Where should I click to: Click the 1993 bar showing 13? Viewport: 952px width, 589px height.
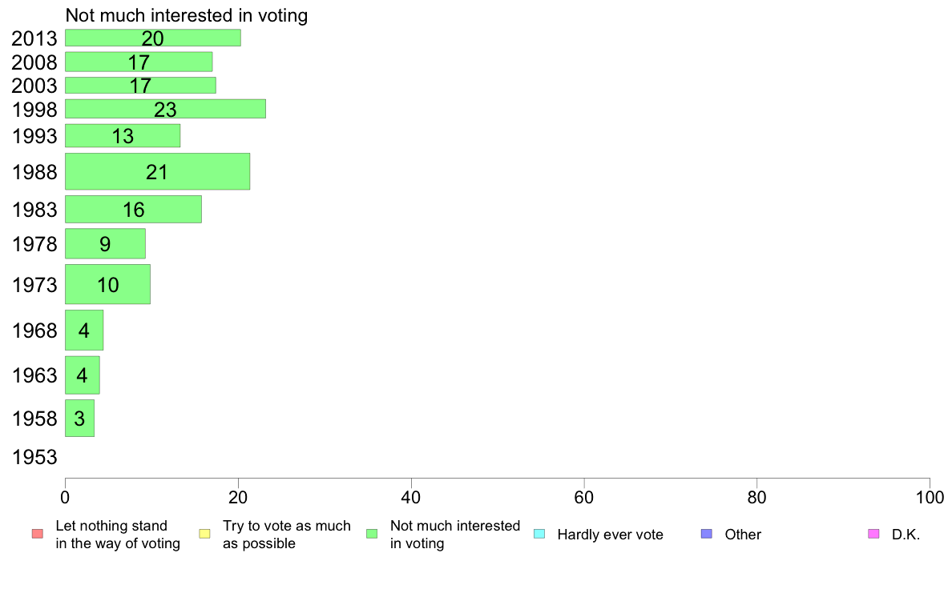(123, 136)
